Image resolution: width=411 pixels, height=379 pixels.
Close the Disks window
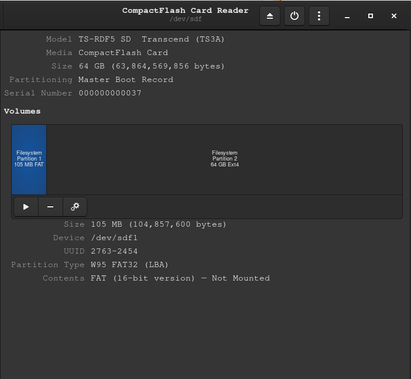click(x=393, y=16)
